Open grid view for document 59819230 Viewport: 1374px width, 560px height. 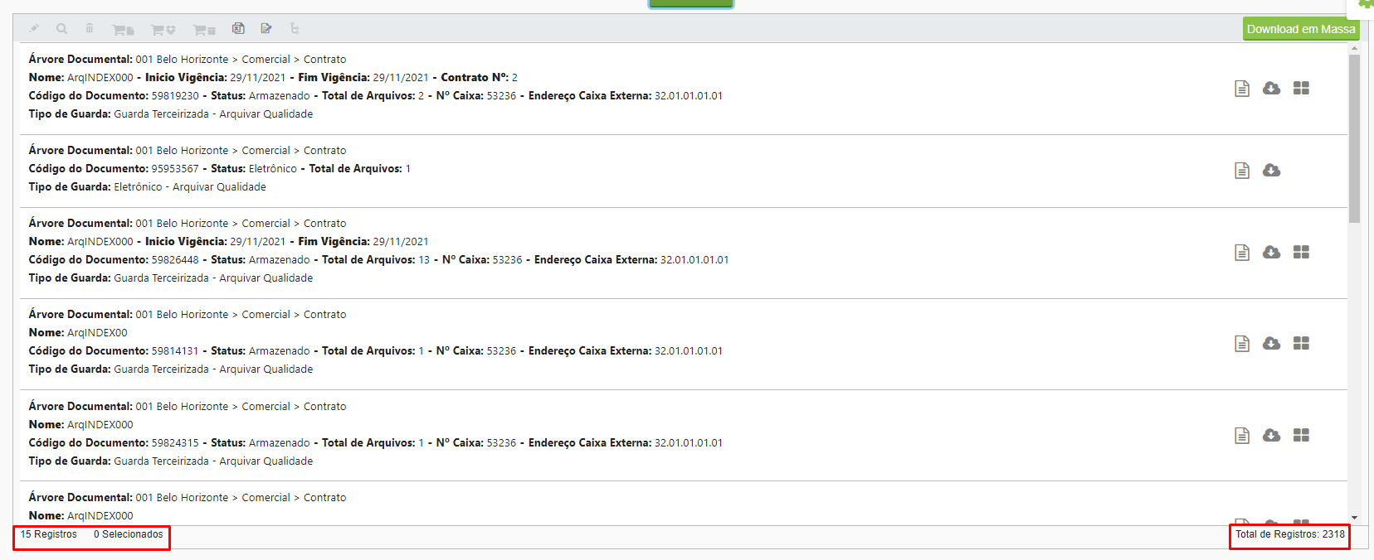coord(1301,88)
